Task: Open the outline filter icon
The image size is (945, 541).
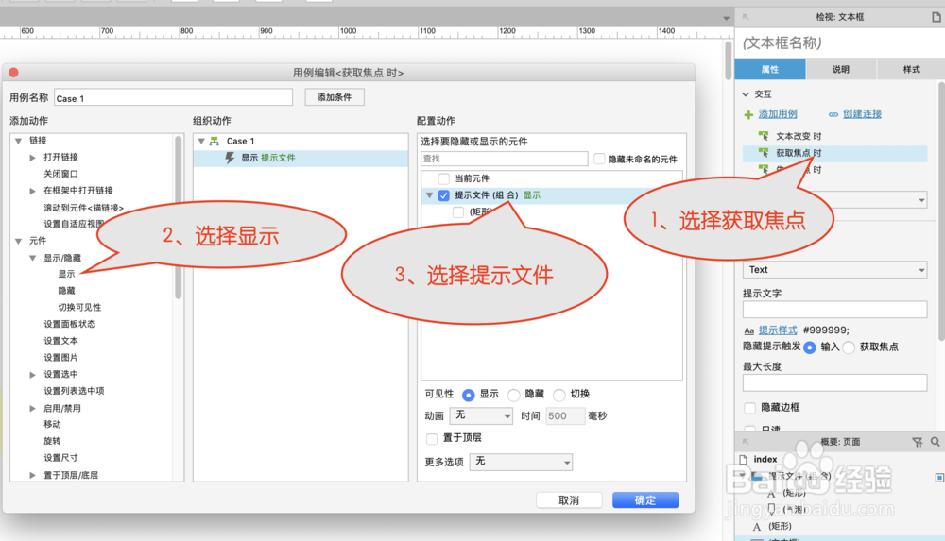Action: point(918,442)
